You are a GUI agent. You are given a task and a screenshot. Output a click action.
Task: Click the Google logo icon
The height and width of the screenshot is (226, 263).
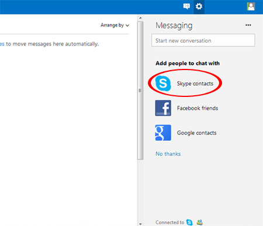[x=163, y=133]
